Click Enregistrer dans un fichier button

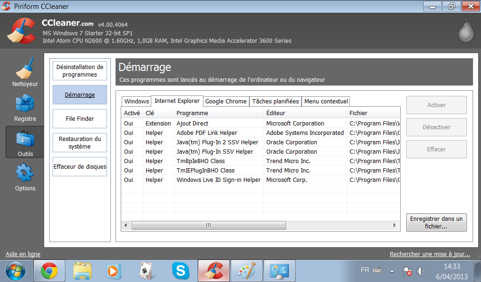point(436,222)
